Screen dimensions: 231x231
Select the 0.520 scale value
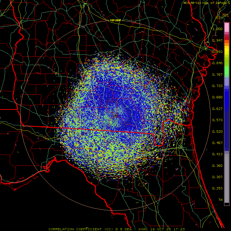(x=217, y=132)
